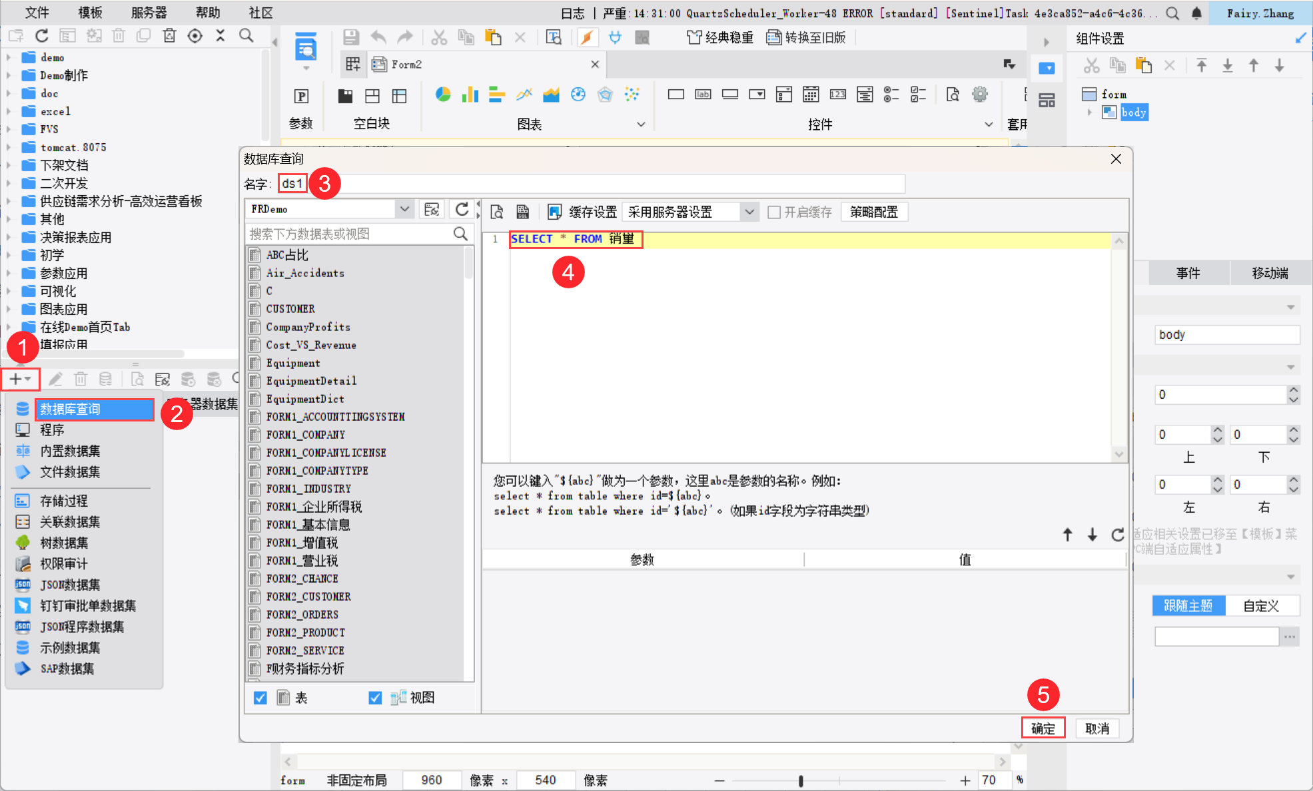This screenshot has height=791, width=1313.
Task: Expand the 控件 section dropdown arrow
Action: (989, 124)
